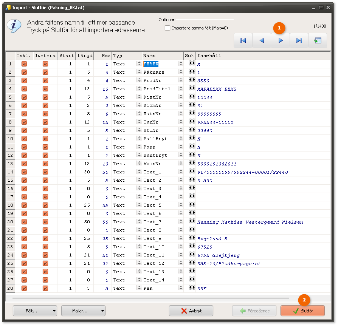Click the search arrows for ProdNr row

192,80
